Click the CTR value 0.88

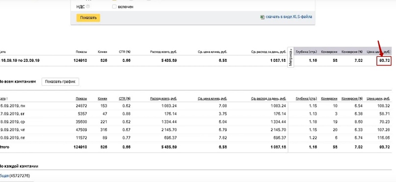click(x=127, y=114)
